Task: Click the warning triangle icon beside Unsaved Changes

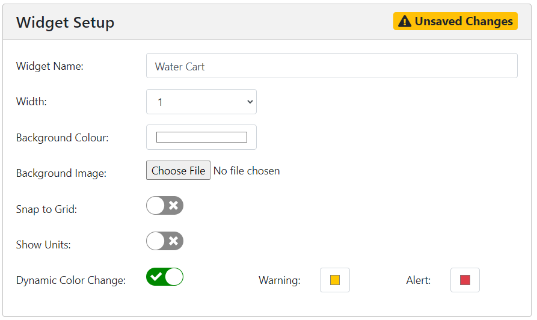Action: click(405, 21)
